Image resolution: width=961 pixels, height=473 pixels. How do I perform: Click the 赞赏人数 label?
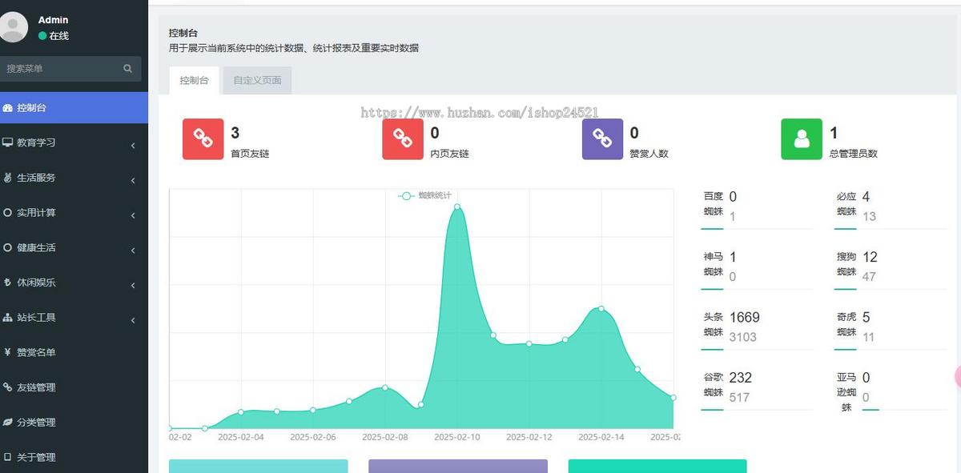click(649, 154)
